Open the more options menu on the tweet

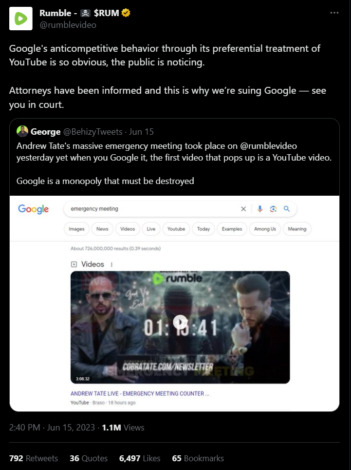coord(333,12)
